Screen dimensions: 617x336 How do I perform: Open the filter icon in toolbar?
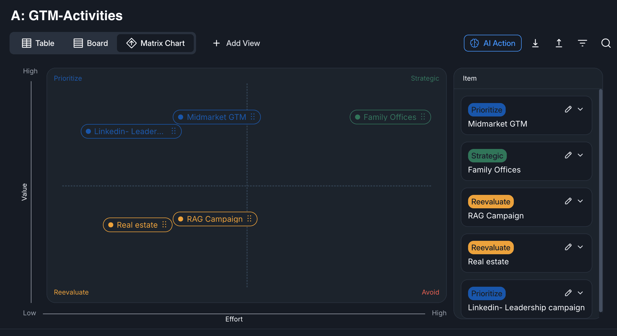click(582, 43)
